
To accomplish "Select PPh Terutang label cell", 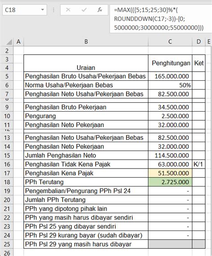I will click(x=86, y=182).
